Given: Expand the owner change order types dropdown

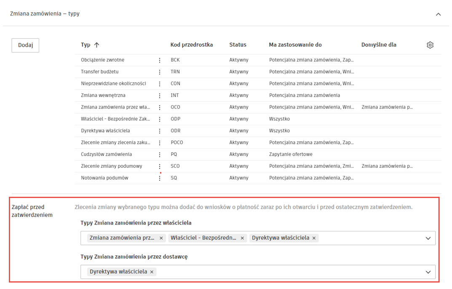Looking at the screenshot, I should [428, 239].
